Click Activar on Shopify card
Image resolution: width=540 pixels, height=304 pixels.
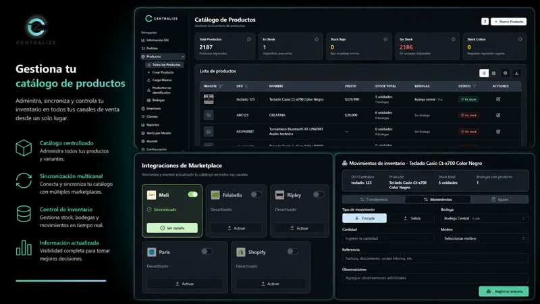[x=271, y=284]
